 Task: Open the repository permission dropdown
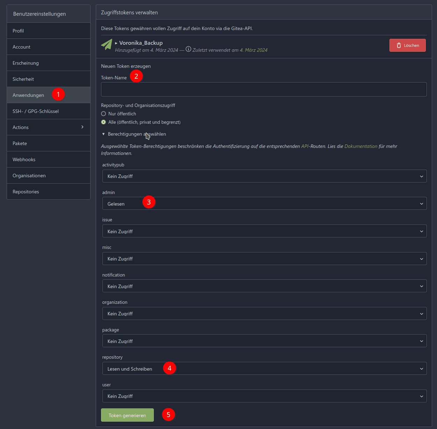pos(264,369)
